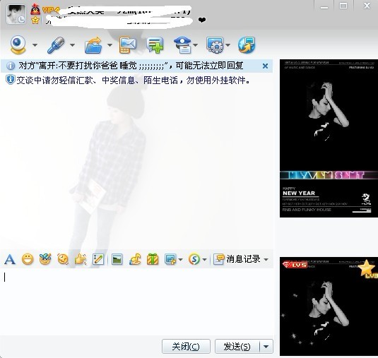Click the gold star level badge

click(368, 269)
